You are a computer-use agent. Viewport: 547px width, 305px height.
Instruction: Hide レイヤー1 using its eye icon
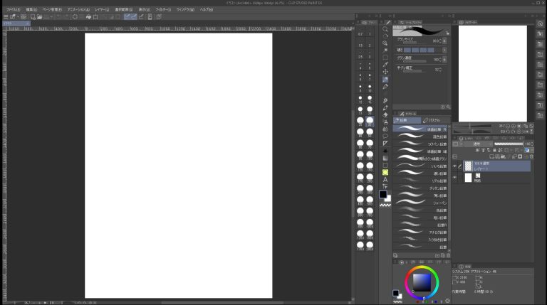coord(454,166)
